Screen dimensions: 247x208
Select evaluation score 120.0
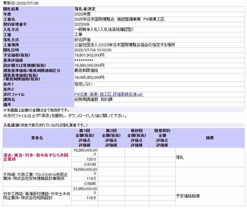(91, 159)
